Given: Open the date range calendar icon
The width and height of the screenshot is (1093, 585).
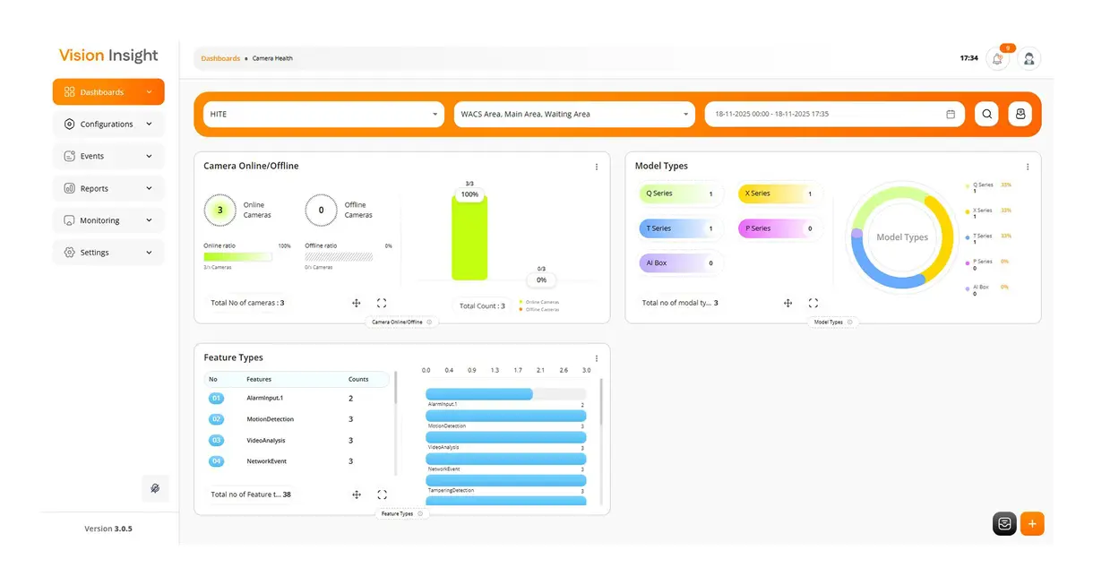Looking at the screenshot, I should click(951, 115).
